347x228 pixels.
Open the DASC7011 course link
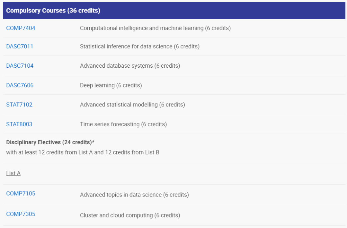coord(20,46)
